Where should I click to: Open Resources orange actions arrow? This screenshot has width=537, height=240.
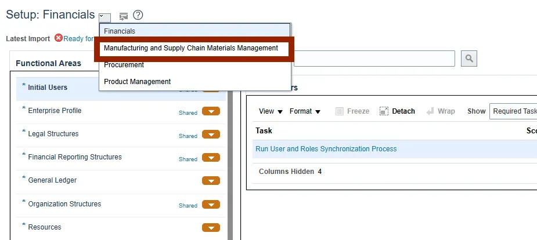(x=211, y=227)
